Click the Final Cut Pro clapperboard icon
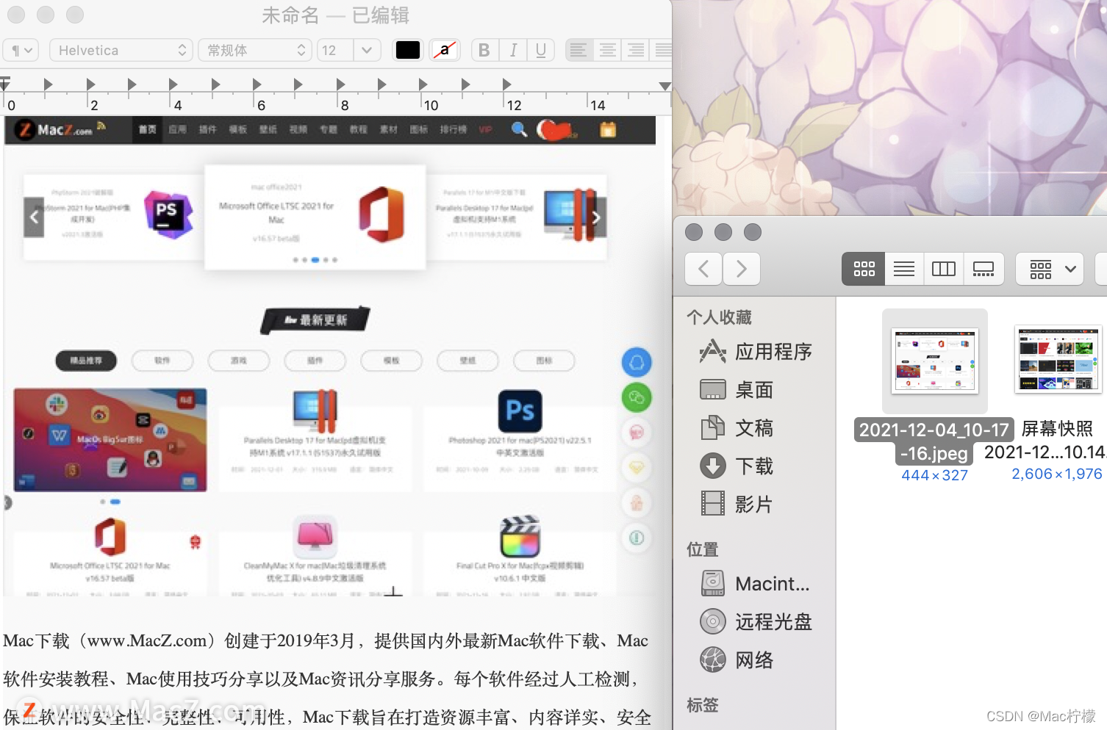 (520, 536)
